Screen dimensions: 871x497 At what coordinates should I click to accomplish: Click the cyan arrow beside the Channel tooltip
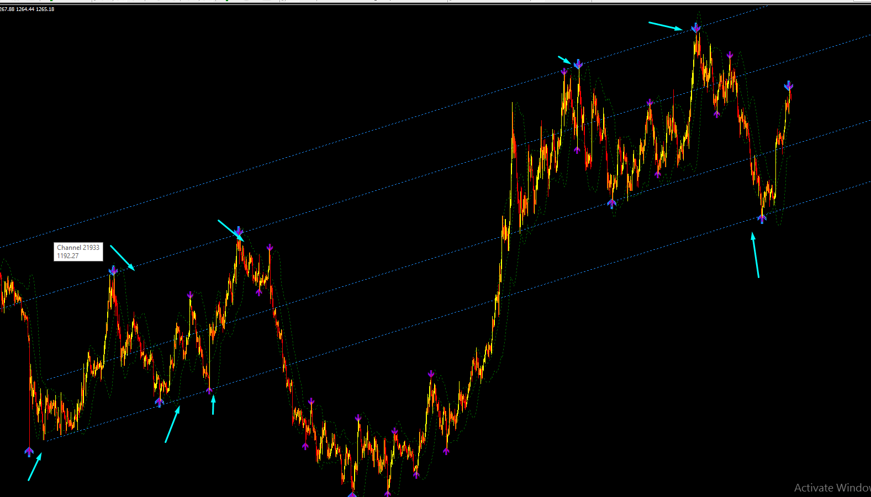click(x=123, y=258)
